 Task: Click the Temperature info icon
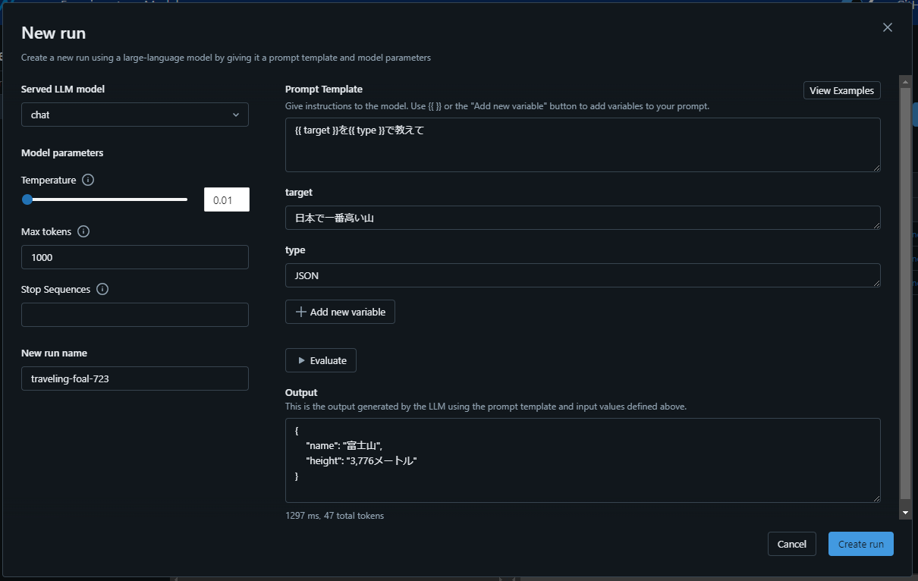88,180
